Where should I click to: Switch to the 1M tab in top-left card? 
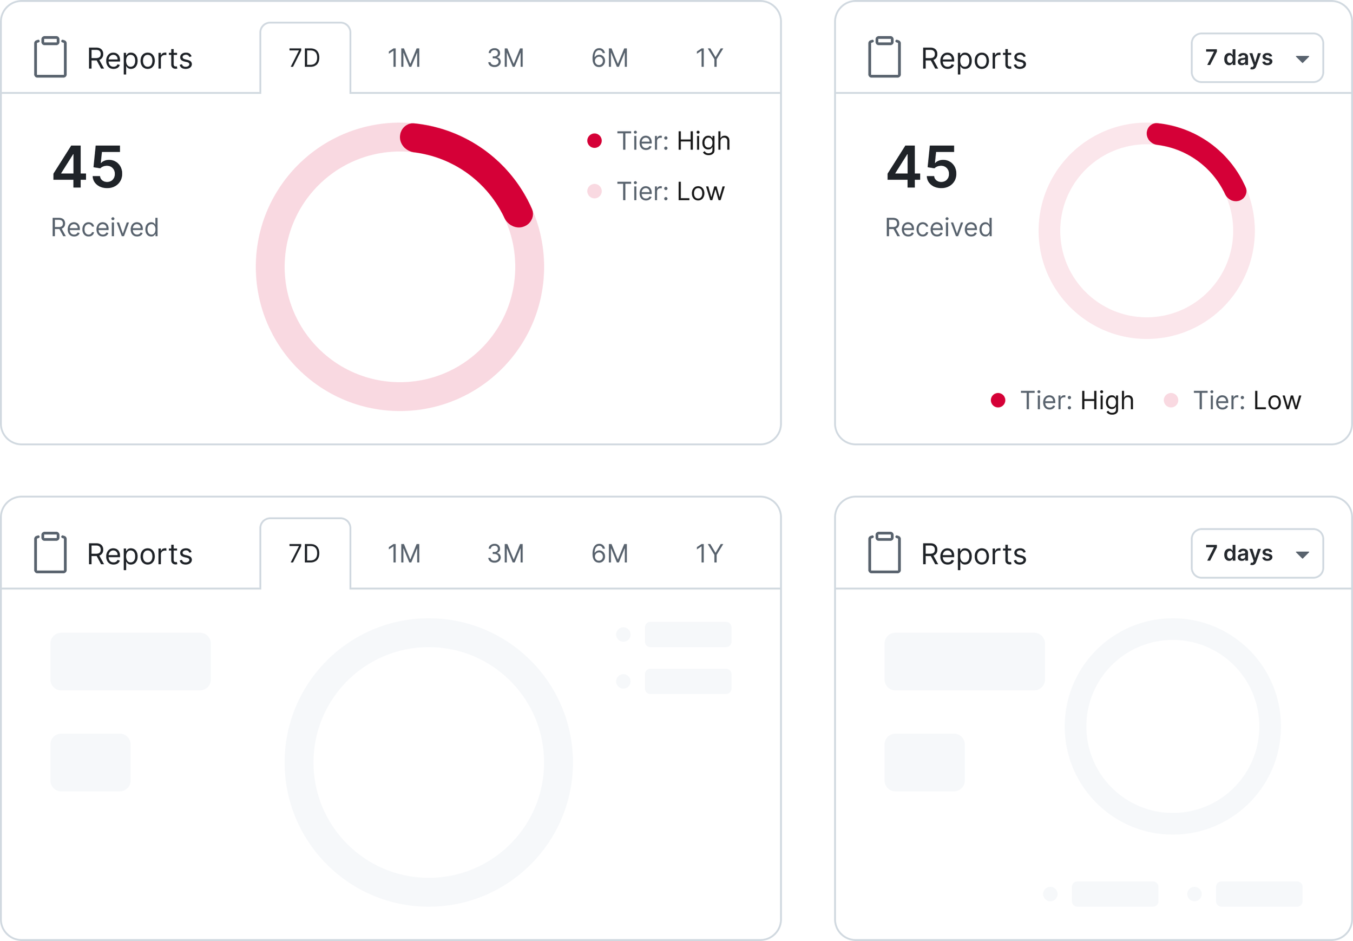(x=404, y=58)
